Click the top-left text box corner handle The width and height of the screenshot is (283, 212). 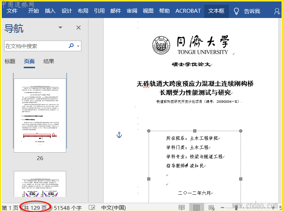[149, 131]
